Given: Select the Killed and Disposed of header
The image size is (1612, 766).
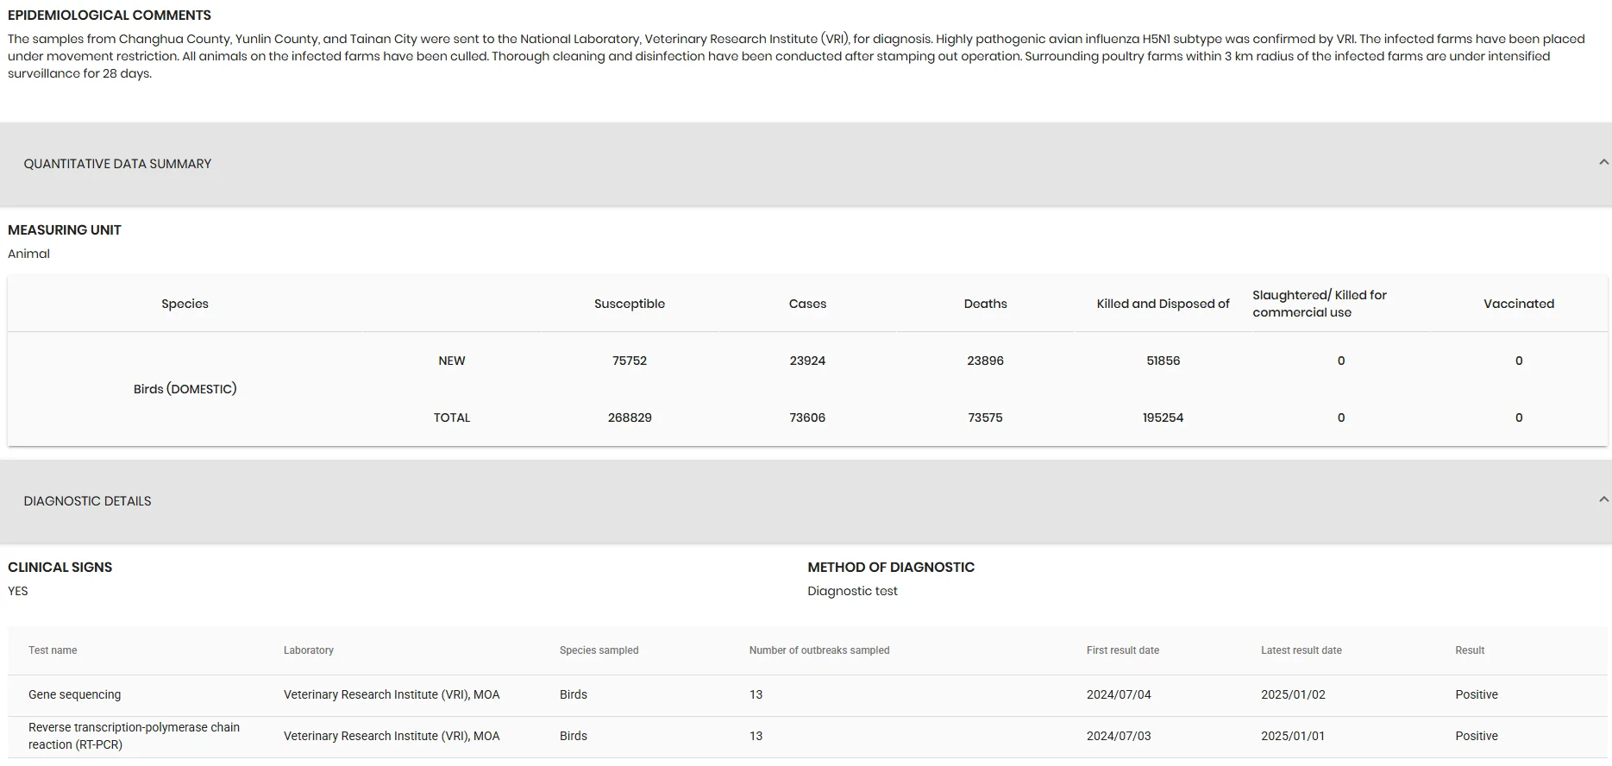Looking at the screenshot, I should 1163,304.
